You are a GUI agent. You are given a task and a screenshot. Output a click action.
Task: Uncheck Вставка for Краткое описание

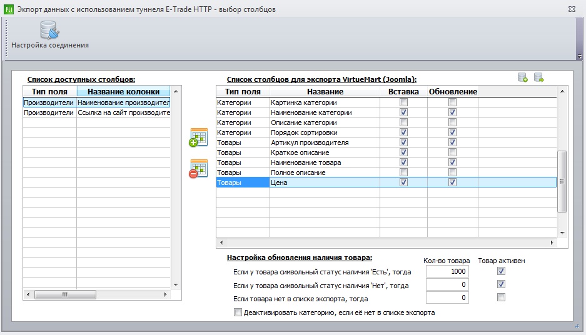[x=403, y=152]
